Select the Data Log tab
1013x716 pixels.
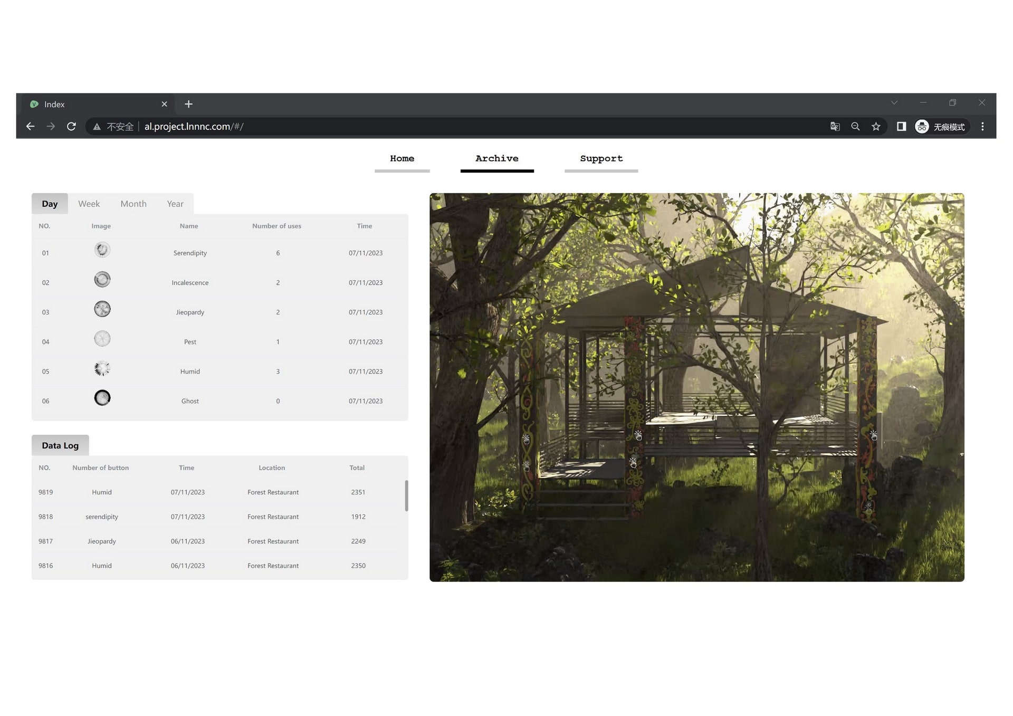click(x=60, y=445)
